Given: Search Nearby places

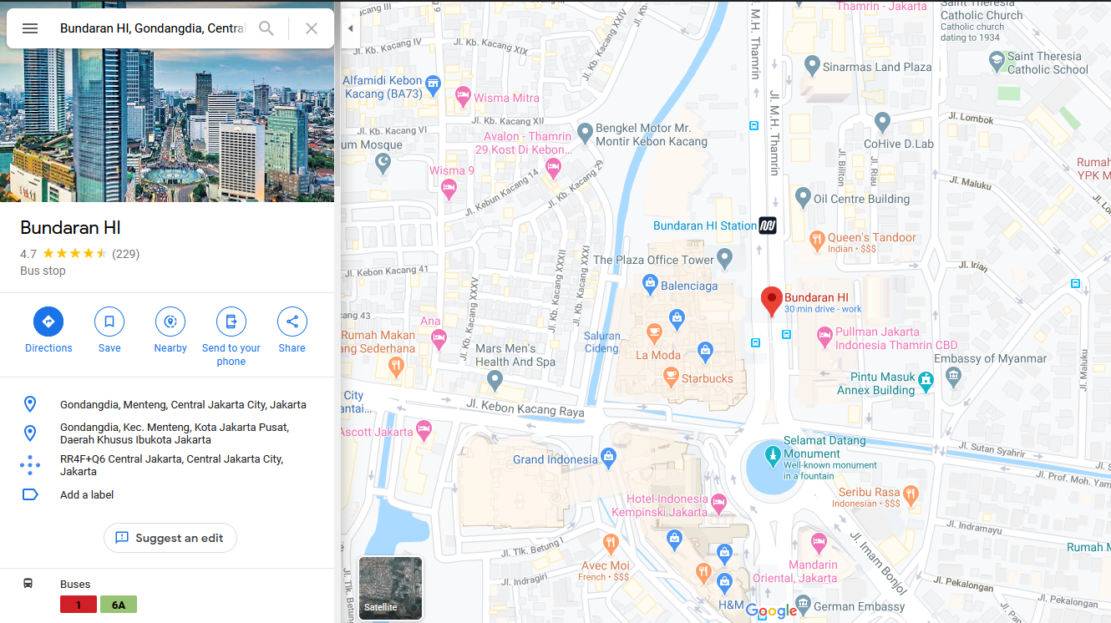Looking at the screenshot, I should tap(170, 331).
